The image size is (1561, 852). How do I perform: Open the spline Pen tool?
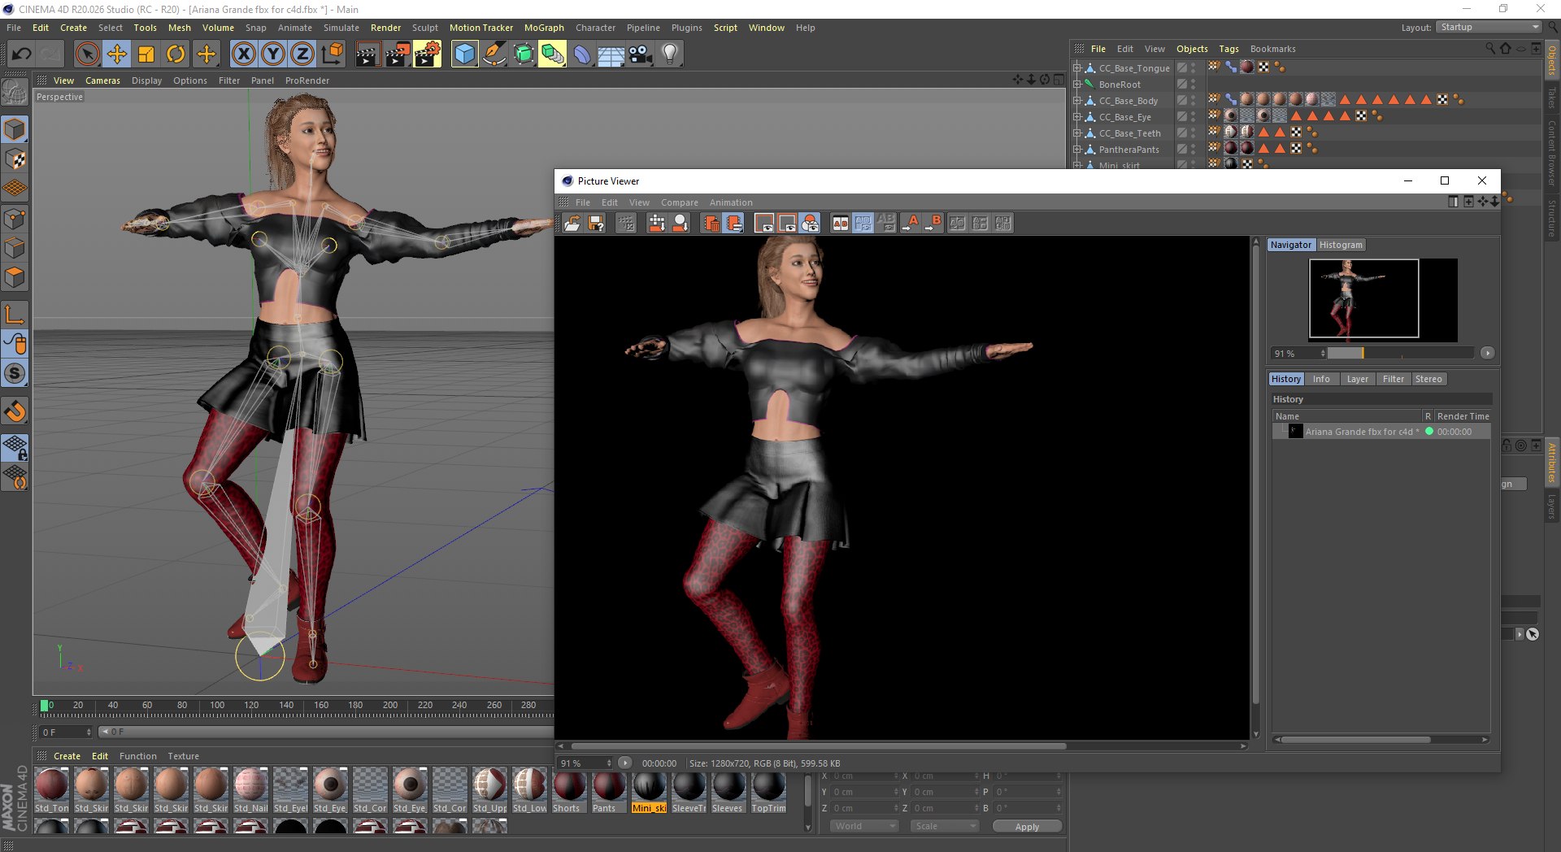click(x=494, y=54)
